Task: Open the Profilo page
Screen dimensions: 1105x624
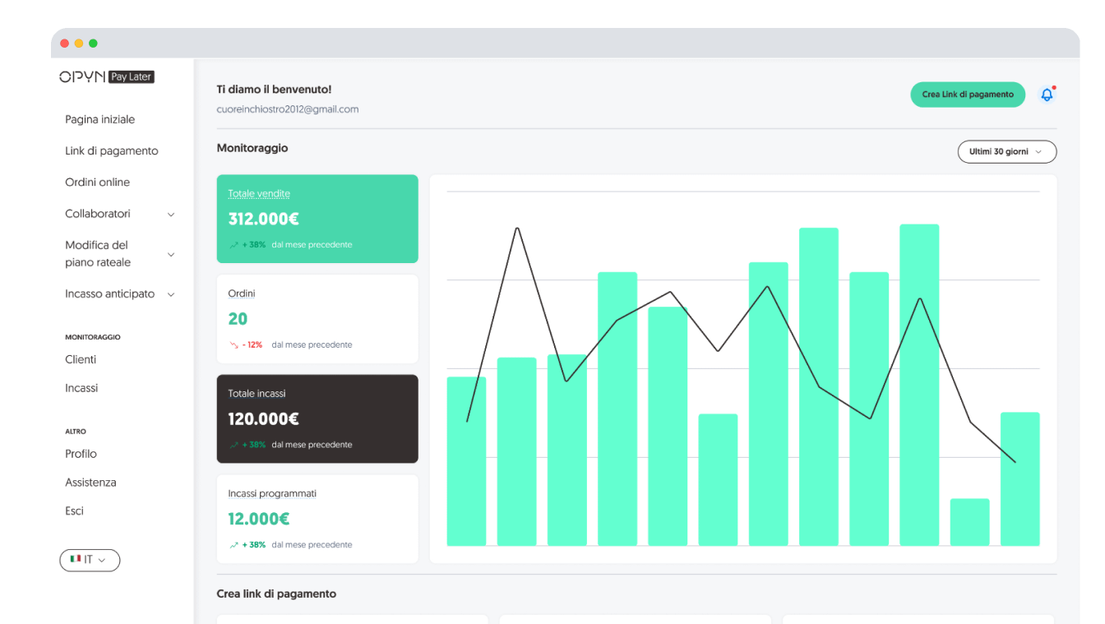Action: coord(81,454)
